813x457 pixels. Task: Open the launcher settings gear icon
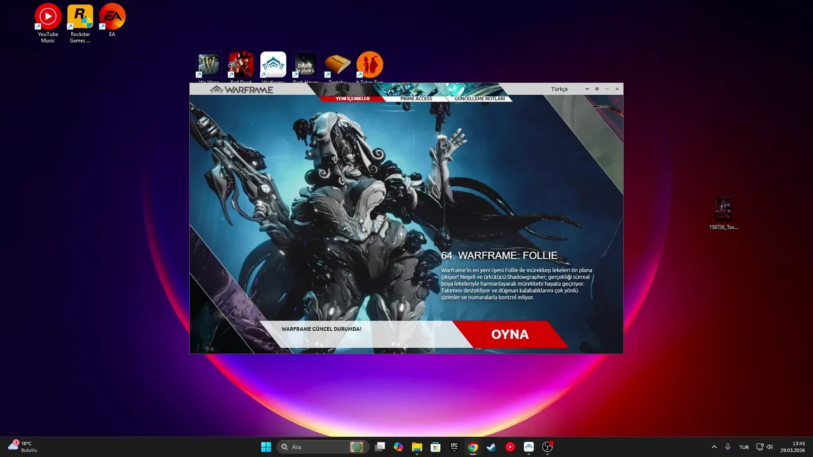click(597, 89)
